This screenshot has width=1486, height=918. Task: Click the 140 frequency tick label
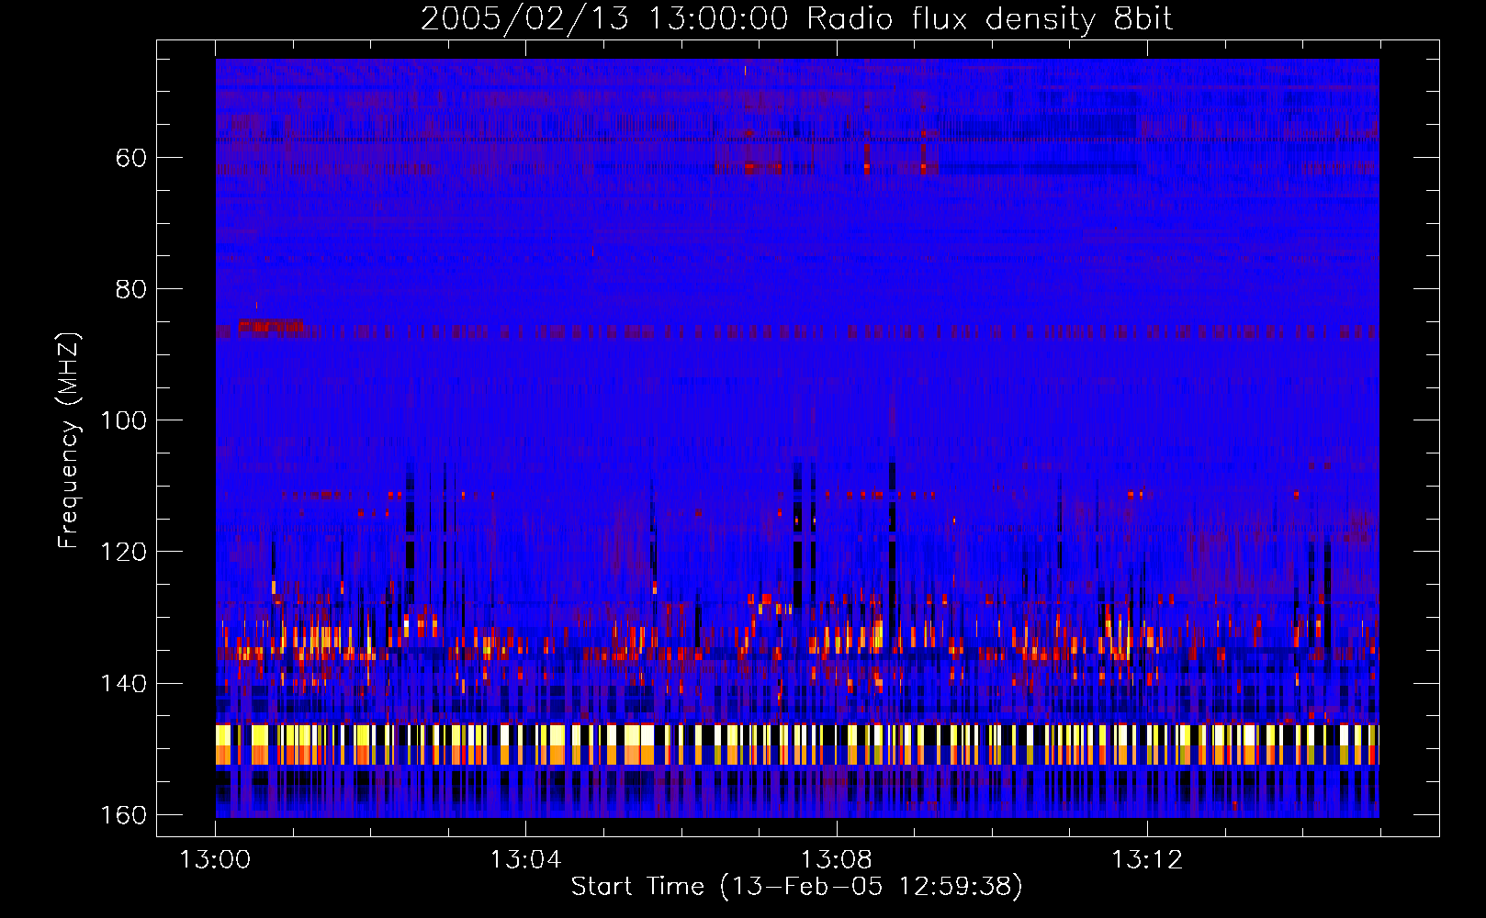pos(123,684)
